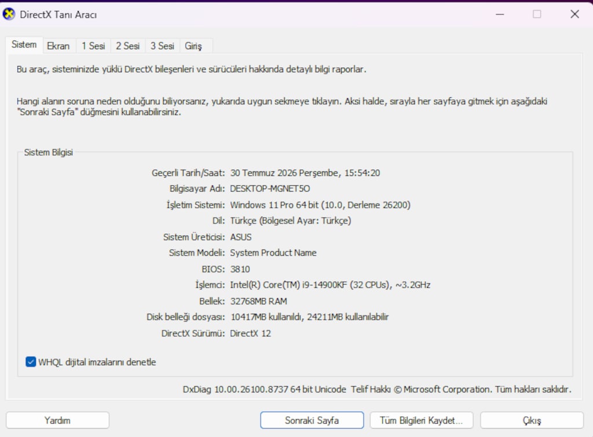Click DirectX 12 version value

click(250, 333)
